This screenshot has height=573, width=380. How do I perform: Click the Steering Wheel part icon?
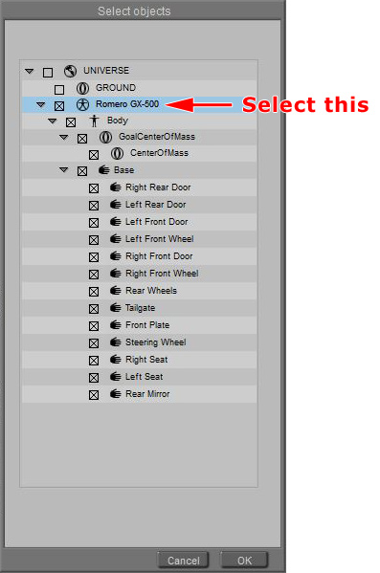coord(115,342)
